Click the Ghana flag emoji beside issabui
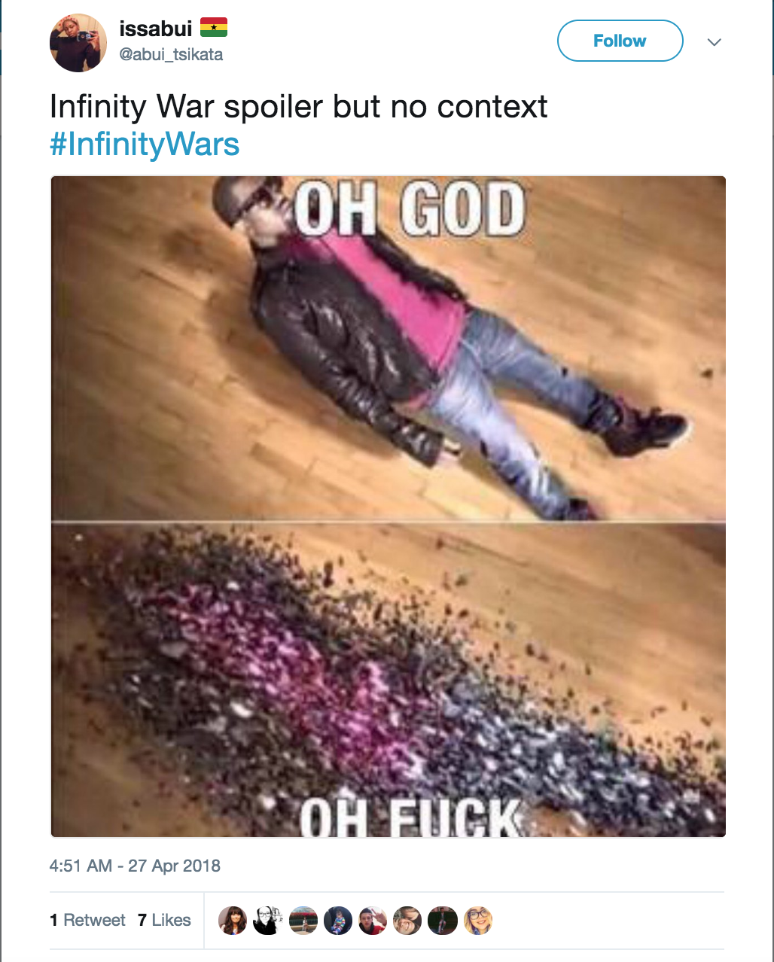 pos(213,28)
